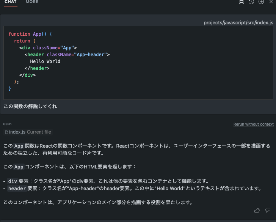Viewport: 276px width, 222px height.
Task: Give the response a thumbs down
Action: 268,210
